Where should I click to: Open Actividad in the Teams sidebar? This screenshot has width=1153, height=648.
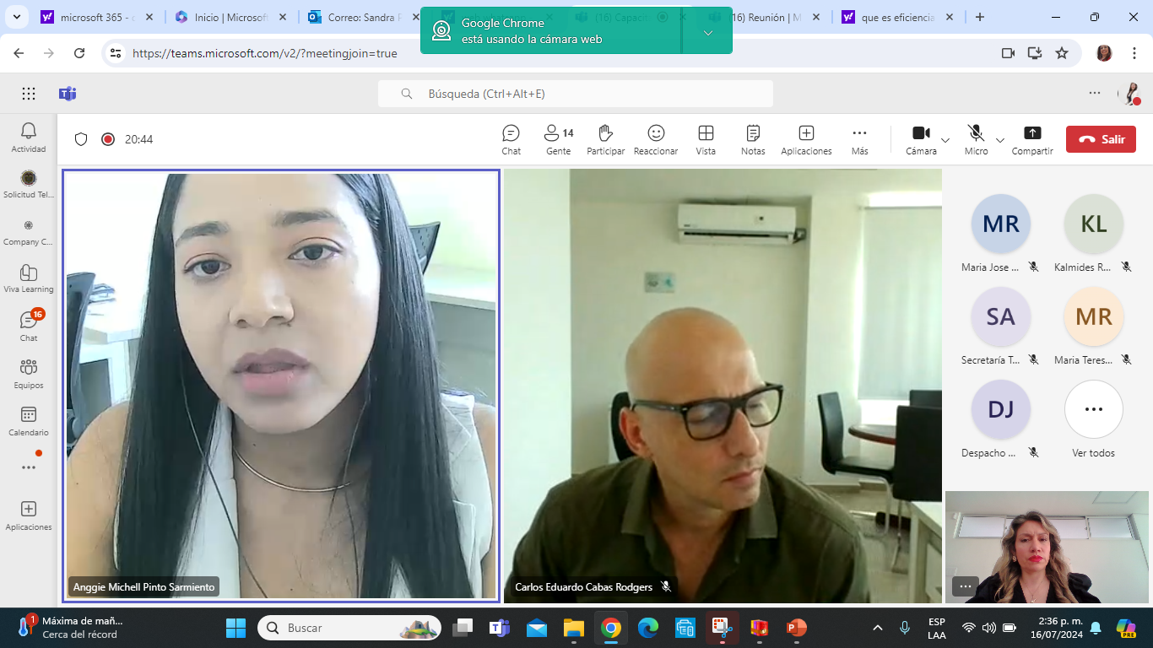(29, 137)
